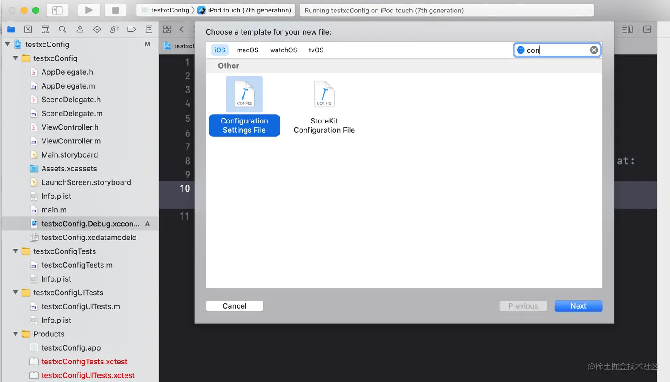This screenshot has width=670, height=382.
Task: Select the testxcConfig scheme in toolbar
Action: [x=165, y=10]
